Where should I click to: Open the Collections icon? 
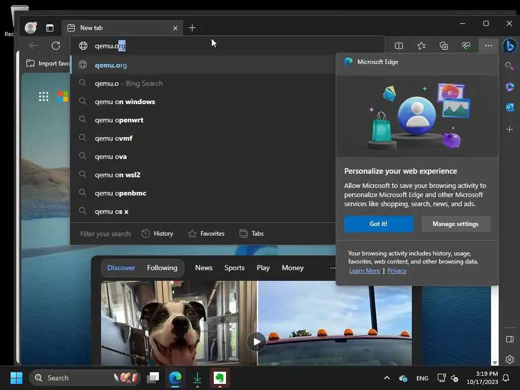[444, 46]
